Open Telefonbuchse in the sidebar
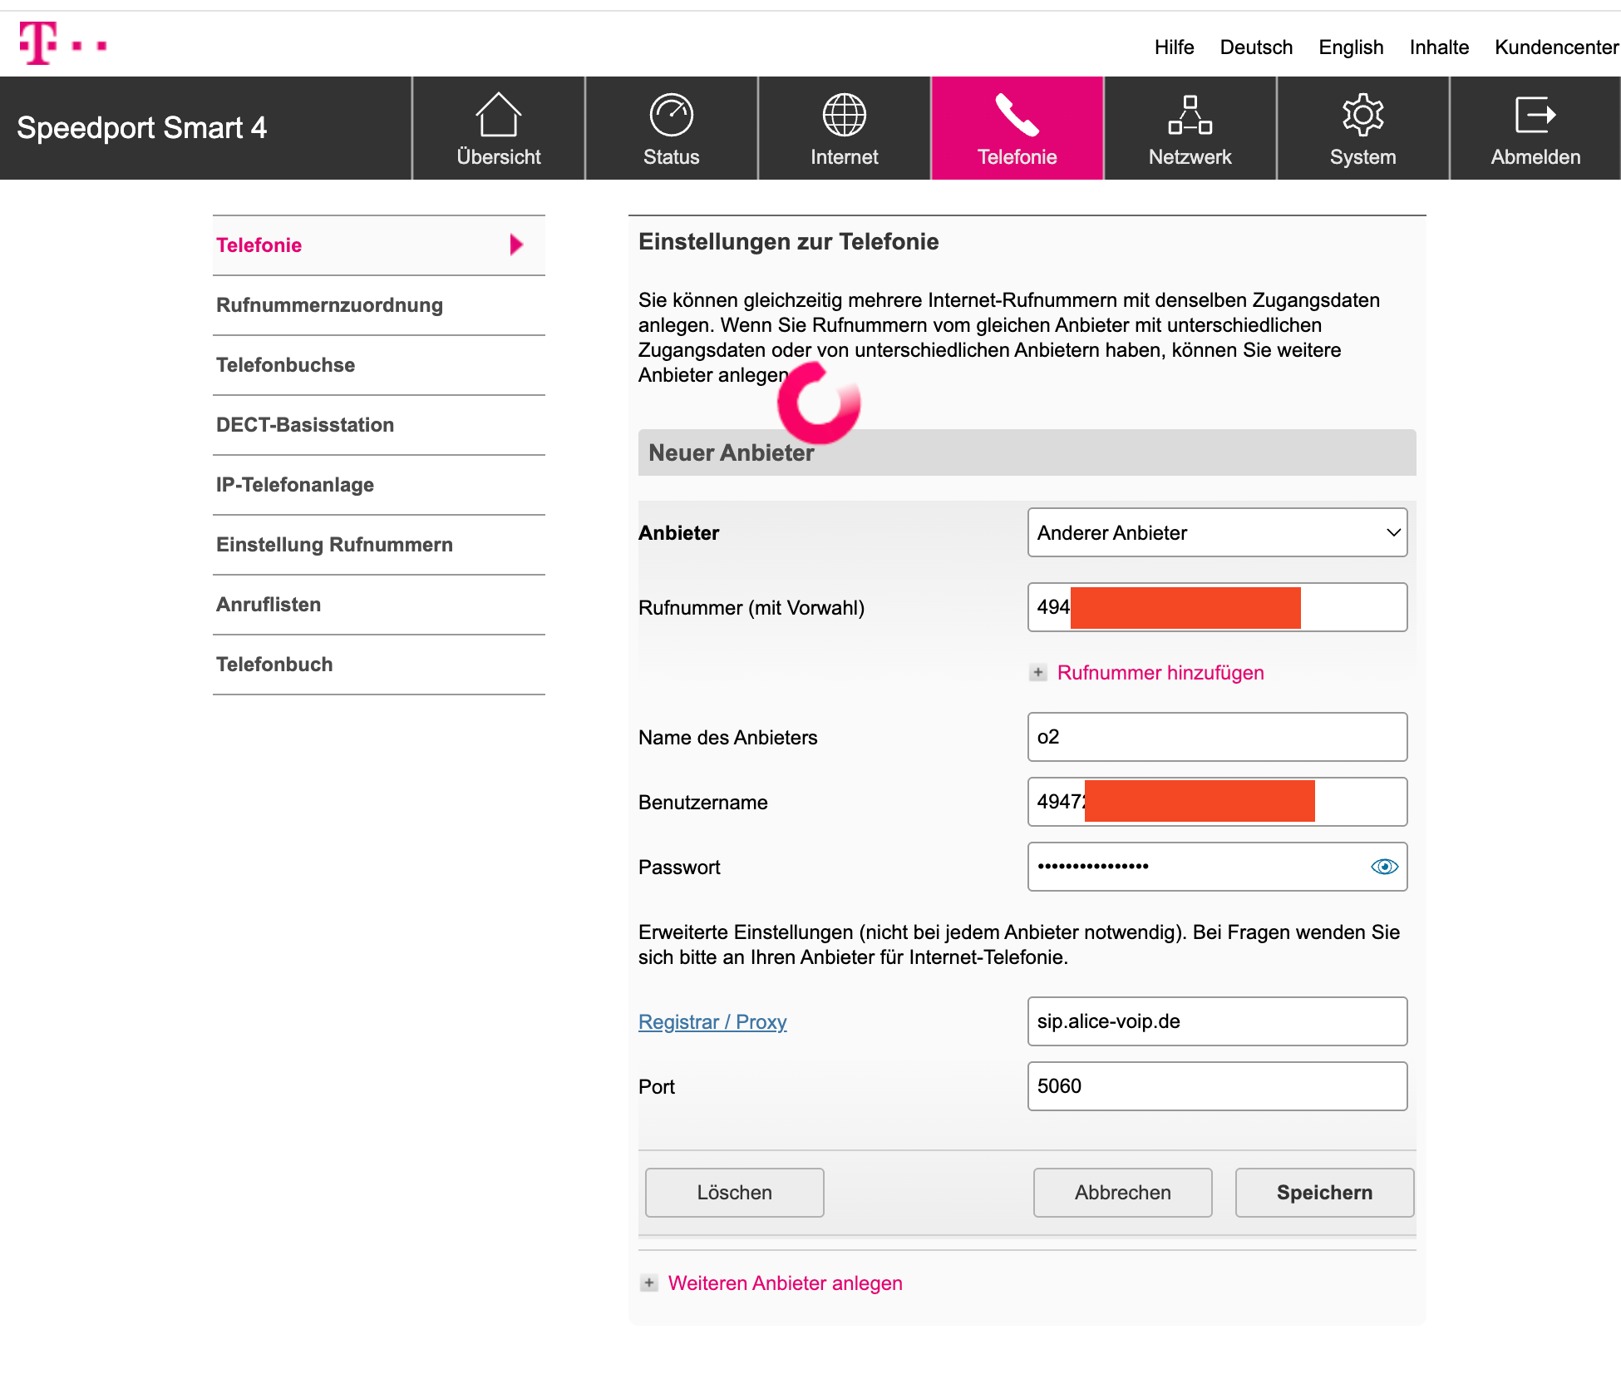This screenshot has width=1621, height=1384. (x=379, y=365)
